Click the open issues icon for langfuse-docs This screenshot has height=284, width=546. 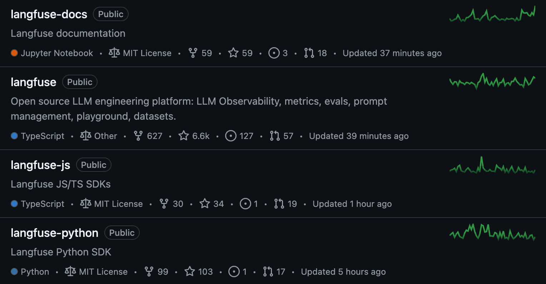(274, 53)
